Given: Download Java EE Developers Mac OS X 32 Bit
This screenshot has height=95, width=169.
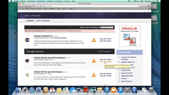Looking at the screenshot, I should (106, 59).
